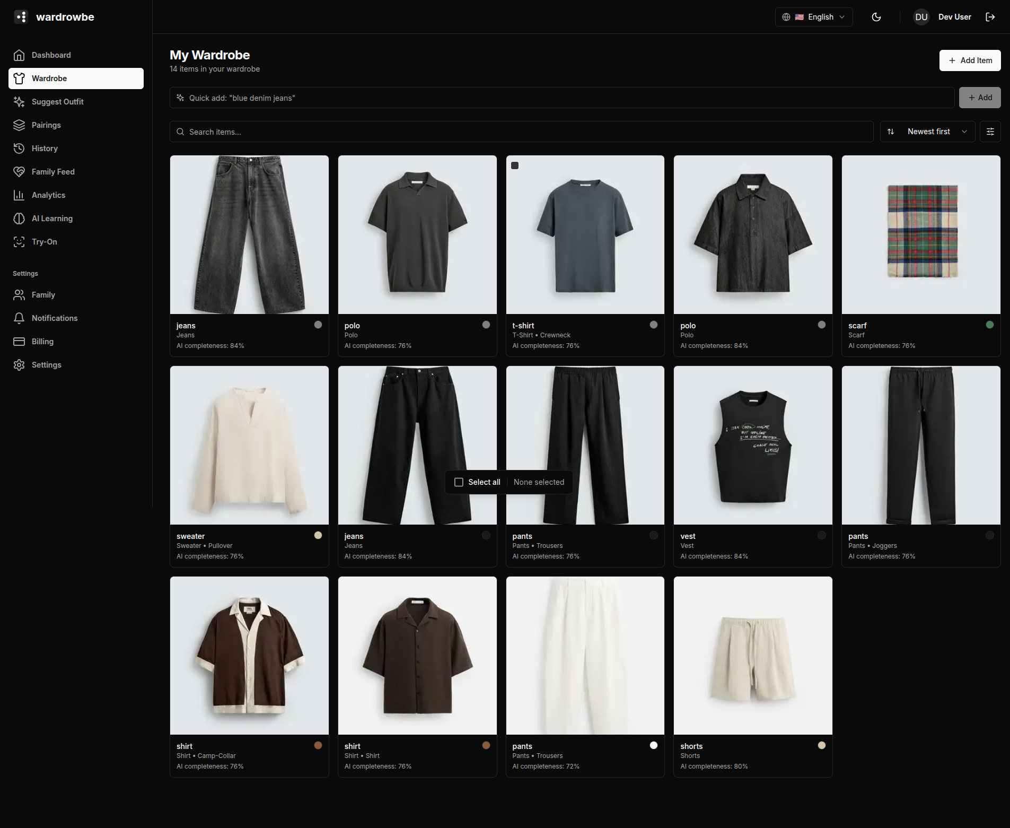Click the Add button next to quick add
1010x828 pixels.
pyautogui.click(x=979, y=98)
